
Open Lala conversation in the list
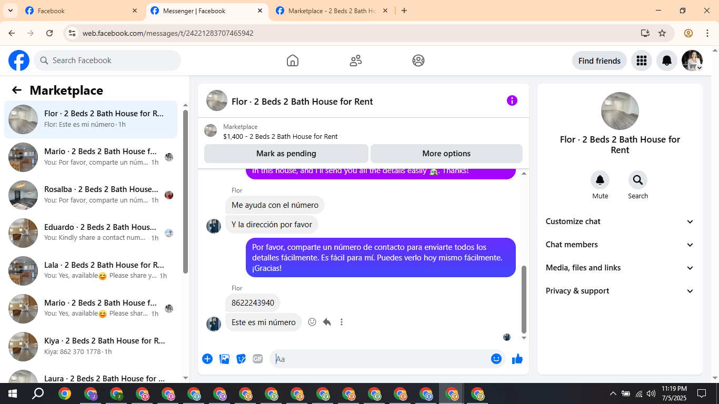click(x=91, y=271)
